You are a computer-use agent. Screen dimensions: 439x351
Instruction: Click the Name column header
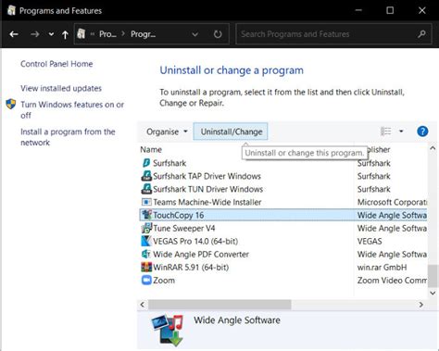pos(151,150)
